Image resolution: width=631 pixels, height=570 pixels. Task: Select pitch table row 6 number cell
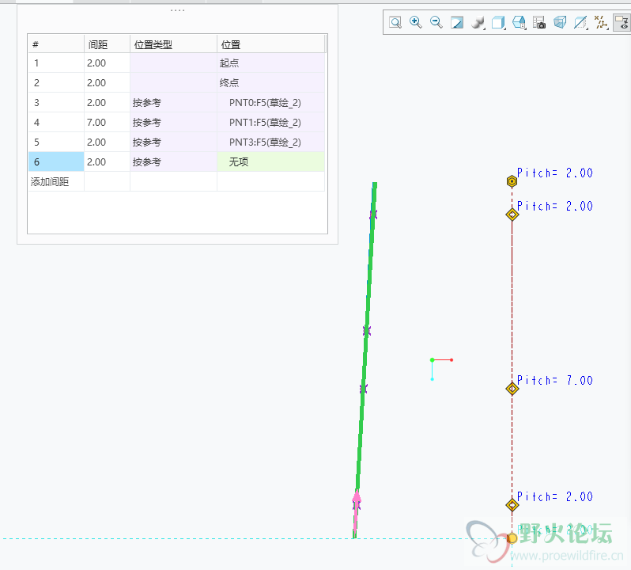56,162
